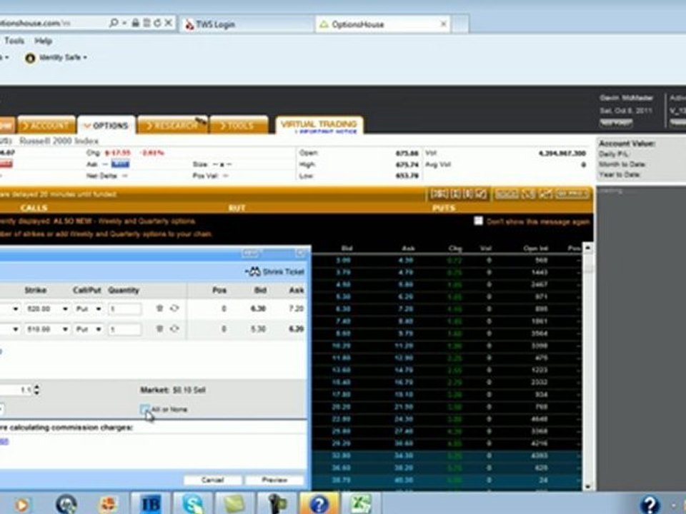Click the 7.20 Ask value in the ticket

296,308
